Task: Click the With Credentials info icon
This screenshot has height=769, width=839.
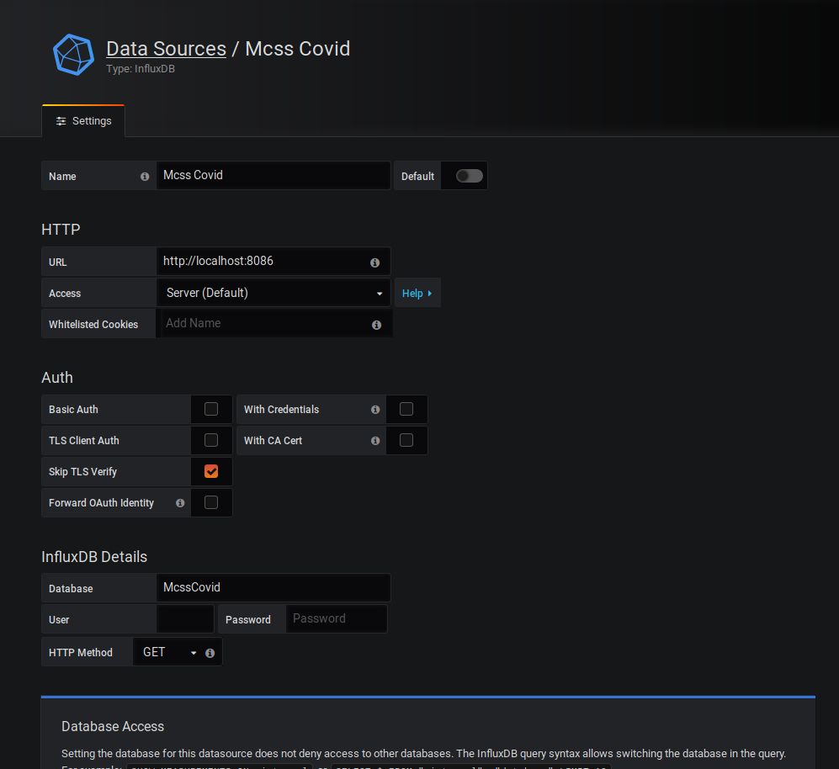Action: coord(375,410)
